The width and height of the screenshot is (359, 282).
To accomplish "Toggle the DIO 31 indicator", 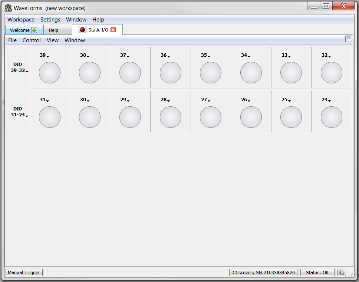I will tap(50, 117).
